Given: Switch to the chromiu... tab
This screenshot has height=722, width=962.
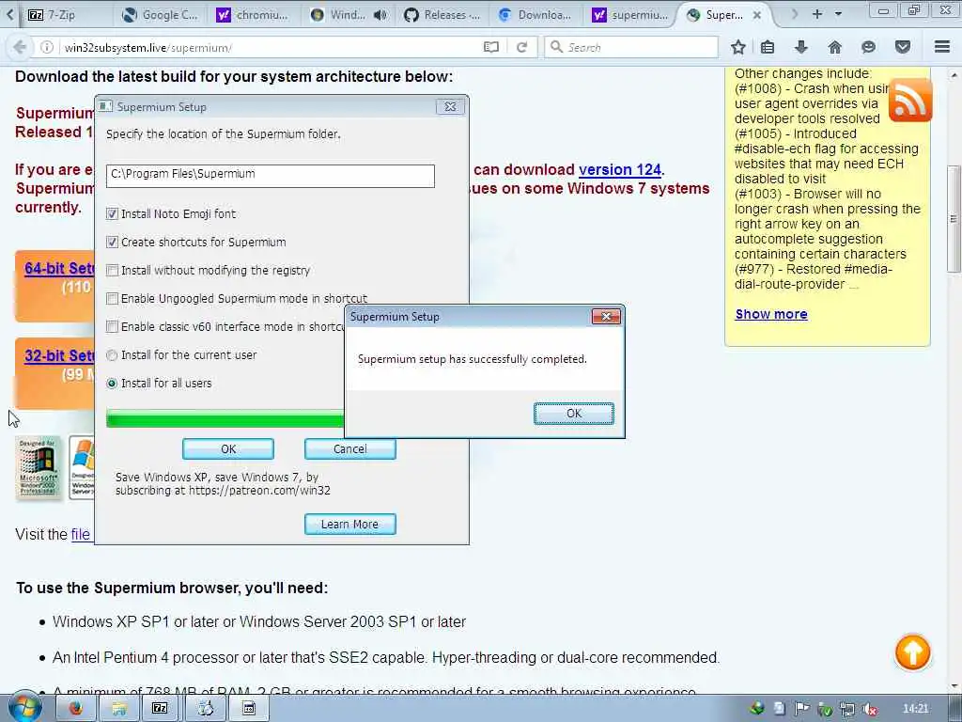Looking at the screenshot, I should (253, 15).
